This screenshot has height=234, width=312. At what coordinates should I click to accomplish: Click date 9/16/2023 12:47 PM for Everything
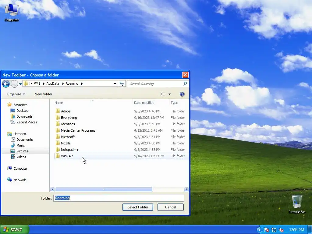pos(149,118)
